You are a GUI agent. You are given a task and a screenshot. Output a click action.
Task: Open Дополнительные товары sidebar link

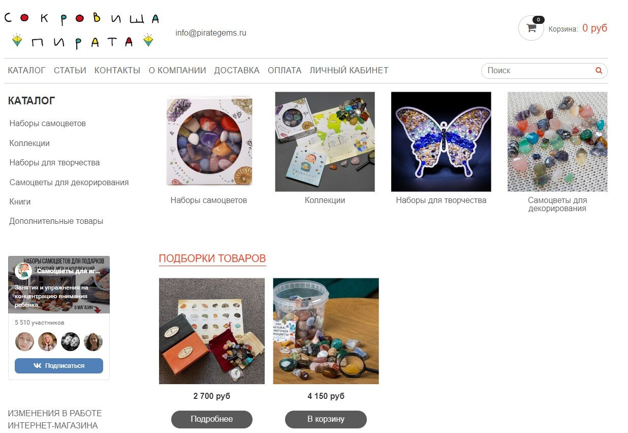click(x=56, y=221)
